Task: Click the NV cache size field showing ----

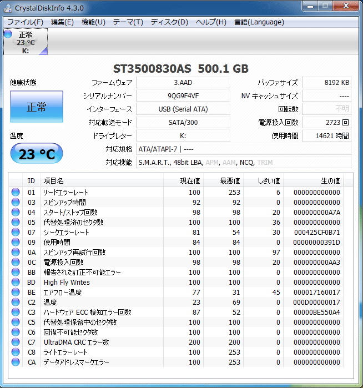Action: point(327,96)
